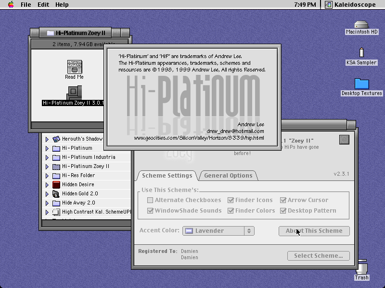Disable the Desktop Pattern checkbox
This screenshot has width=385, height=288.
(283, 211)
